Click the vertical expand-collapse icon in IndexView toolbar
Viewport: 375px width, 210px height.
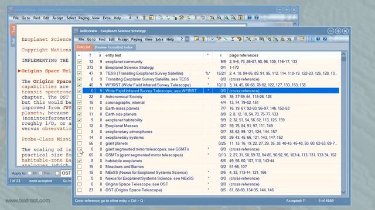[x=233, y=39]
